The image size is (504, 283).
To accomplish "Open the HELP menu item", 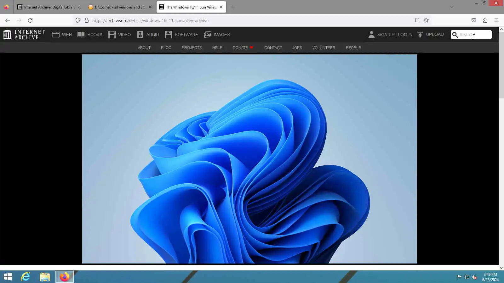I will pos(217,48).
